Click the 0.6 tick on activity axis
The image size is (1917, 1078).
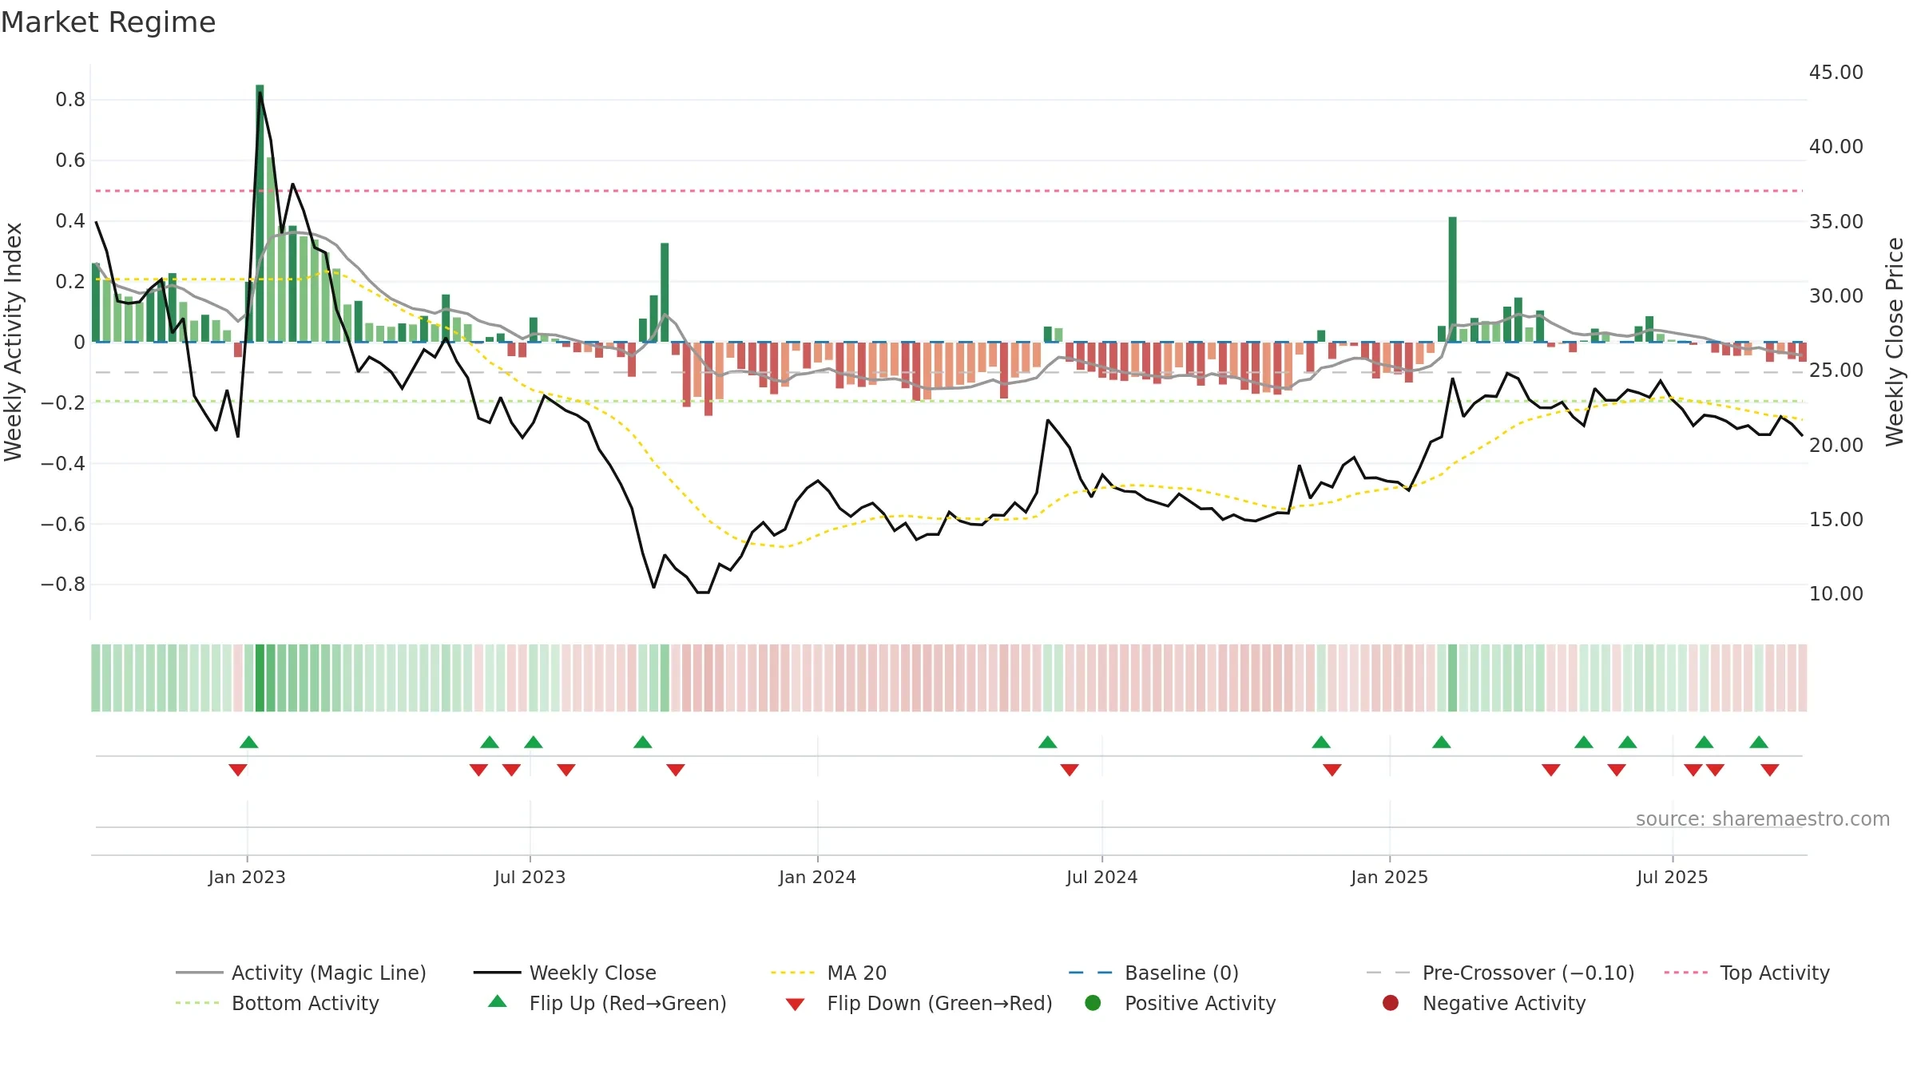point(70,161)
